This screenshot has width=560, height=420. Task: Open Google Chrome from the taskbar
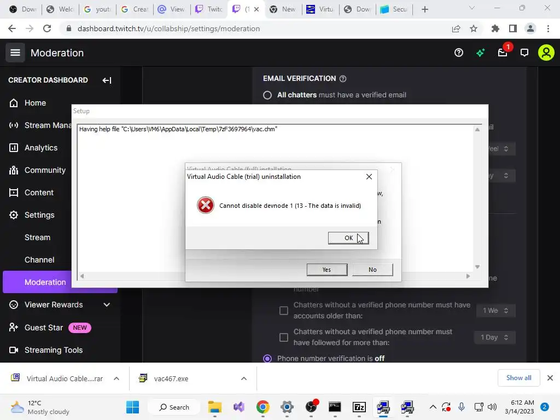[x=263, y=407]
